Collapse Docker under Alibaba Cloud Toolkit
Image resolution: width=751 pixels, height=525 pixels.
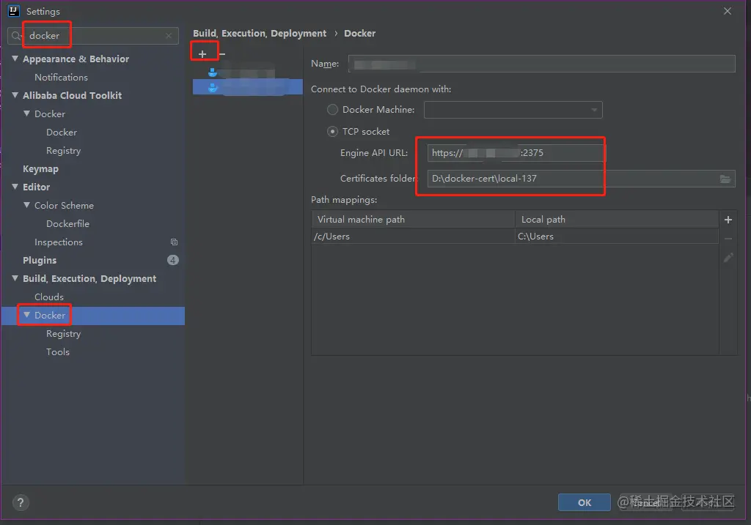click(27, 113)
